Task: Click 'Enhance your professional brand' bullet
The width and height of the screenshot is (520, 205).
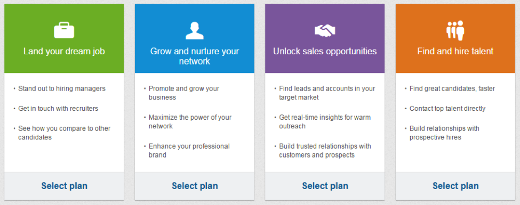Action: point(189,150)
